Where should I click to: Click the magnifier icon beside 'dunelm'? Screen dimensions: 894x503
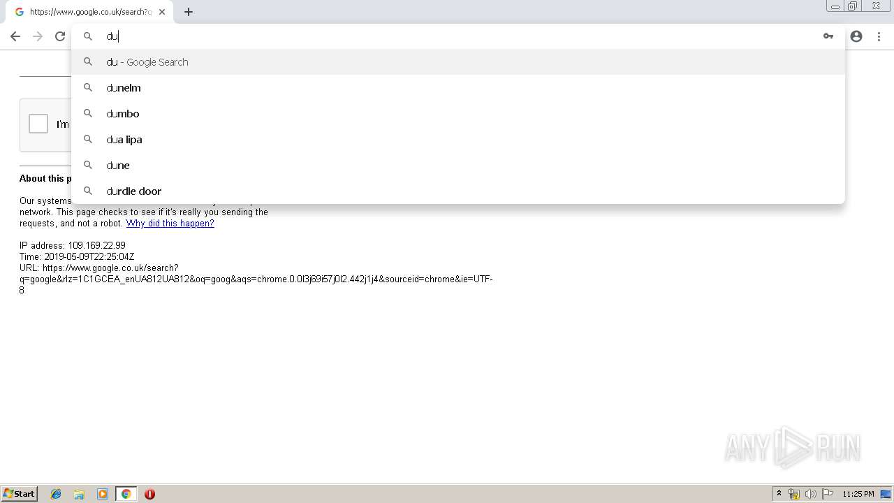[x=88, y=87]
